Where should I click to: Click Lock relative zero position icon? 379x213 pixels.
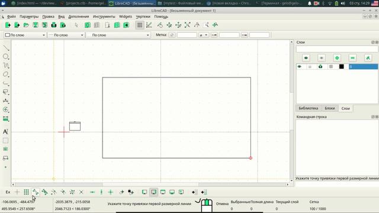tap(131, 192)
